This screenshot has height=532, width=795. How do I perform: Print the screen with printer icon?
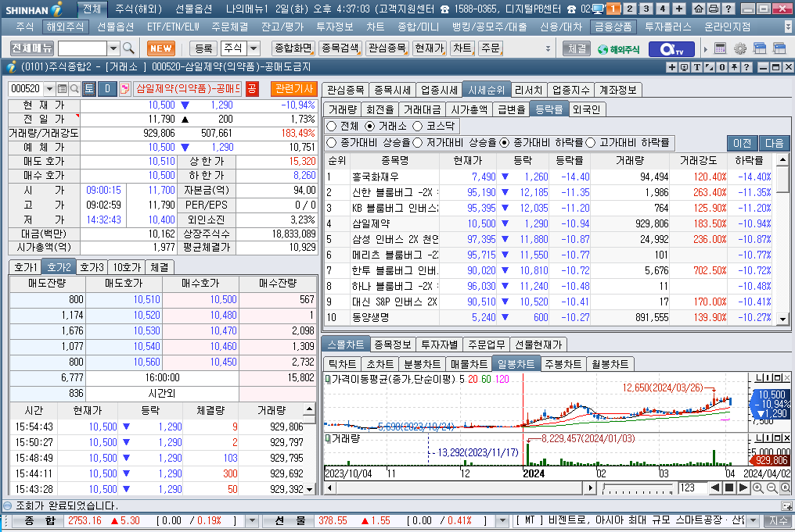tap(714, 9)
